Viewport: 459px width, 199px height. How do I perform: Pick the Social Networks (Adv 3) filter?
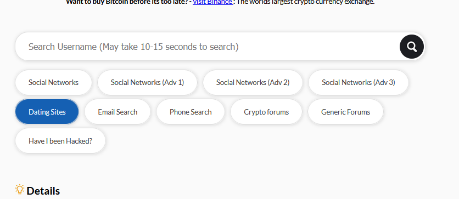tap(359, 82)
